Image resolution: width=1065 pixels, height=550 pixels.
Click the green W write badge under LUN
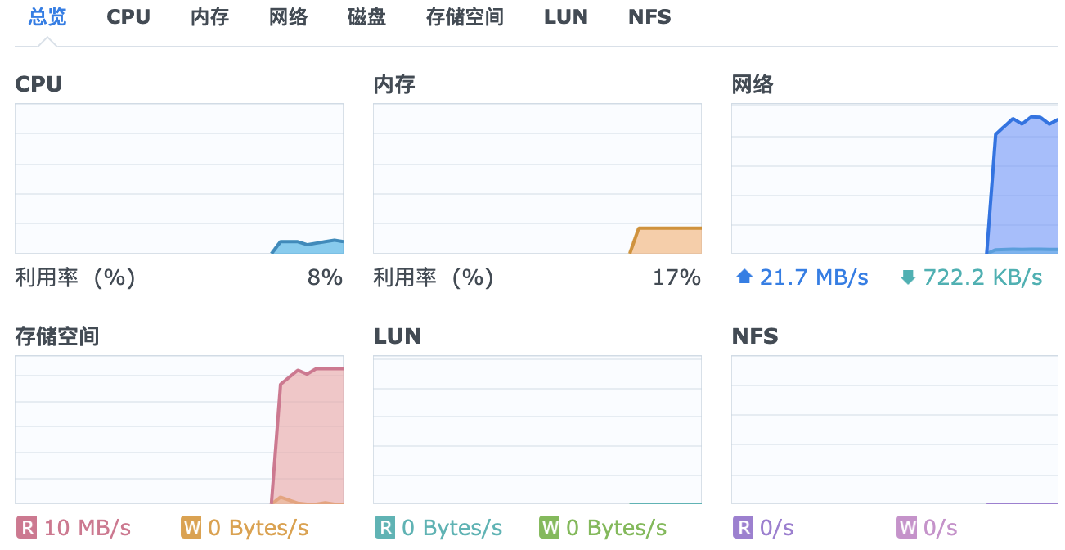coord(549,528)
